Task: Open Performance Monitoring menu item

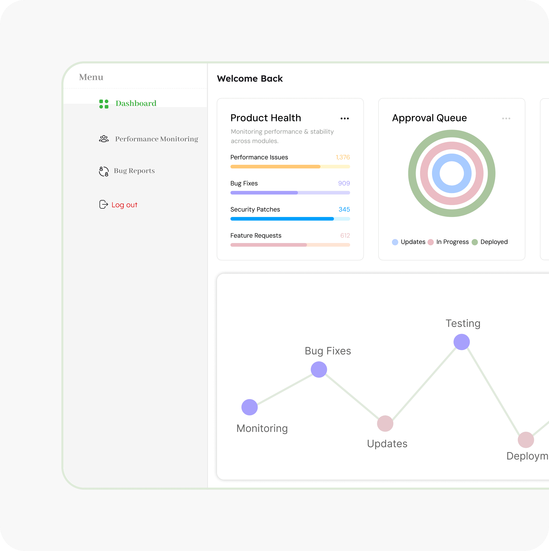Action: 156,139
